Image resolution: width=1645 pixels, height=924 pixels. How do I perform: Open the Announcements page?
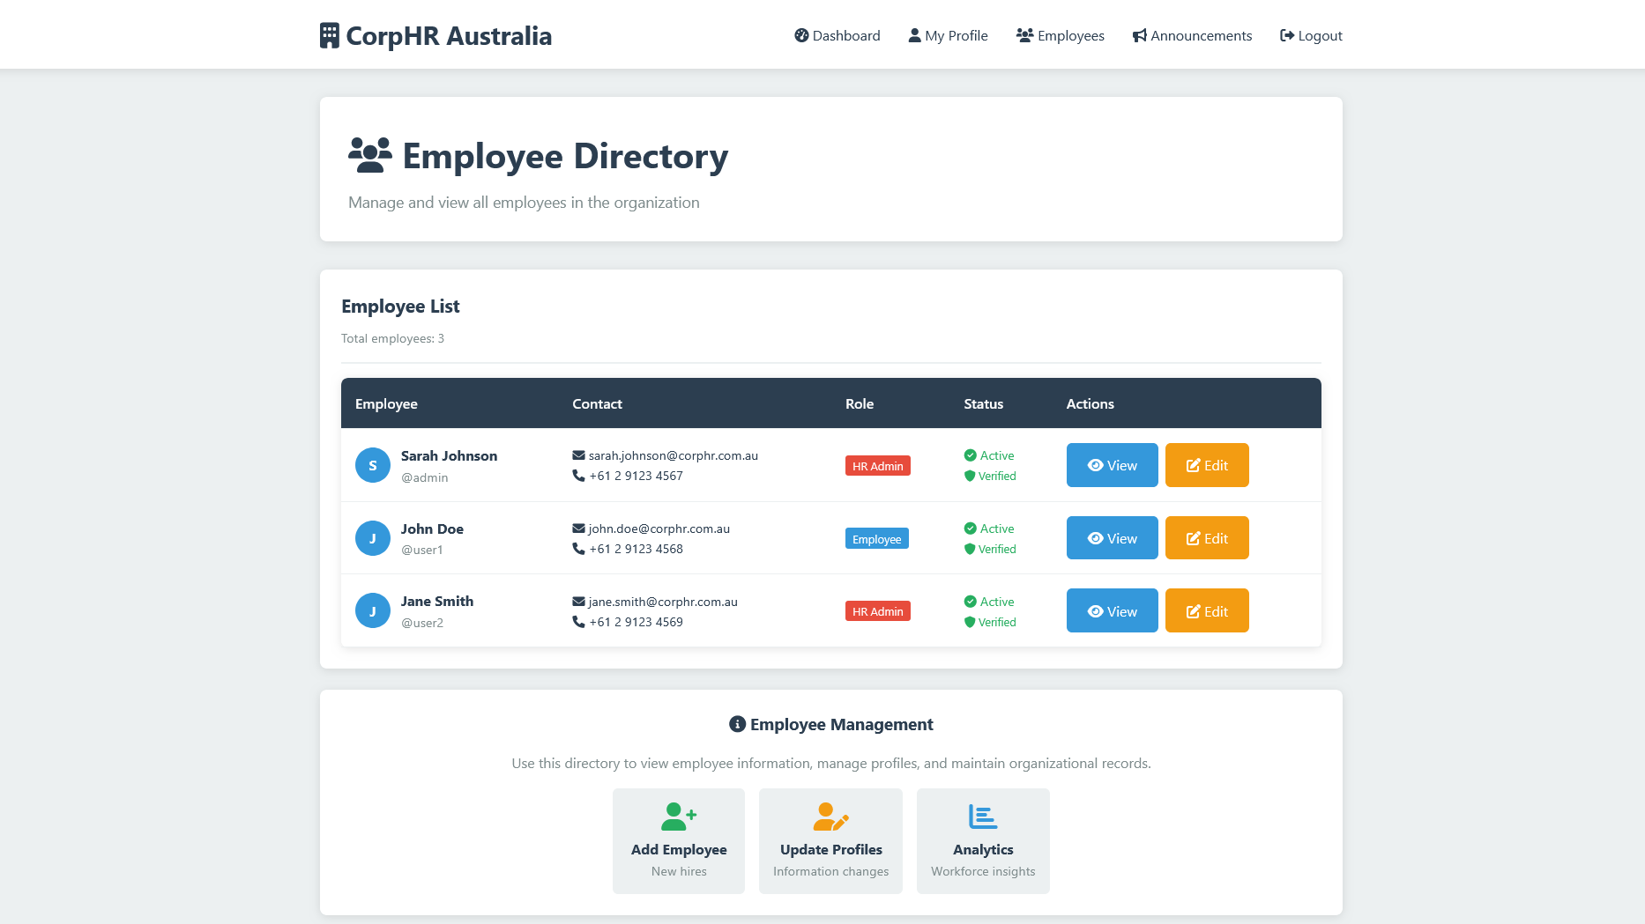pyautogui.click(x=1192, y=36)
